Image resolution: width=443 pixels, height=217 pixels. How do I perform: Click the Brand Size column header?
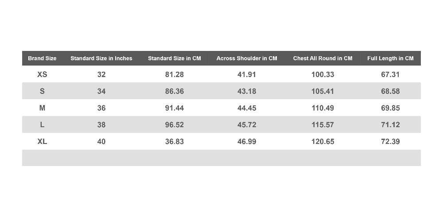pos(42,58)
